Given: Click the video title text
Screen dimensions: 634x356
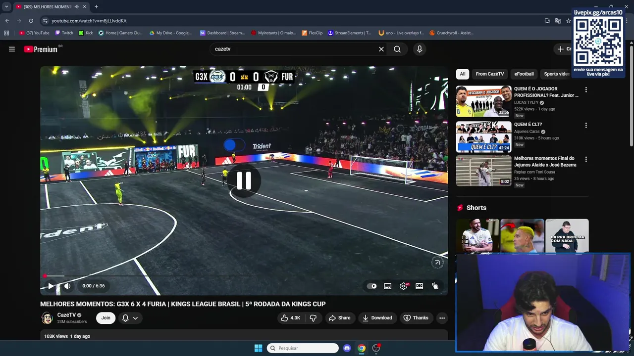Looking at the screenshot, I should tap(183, 304).
